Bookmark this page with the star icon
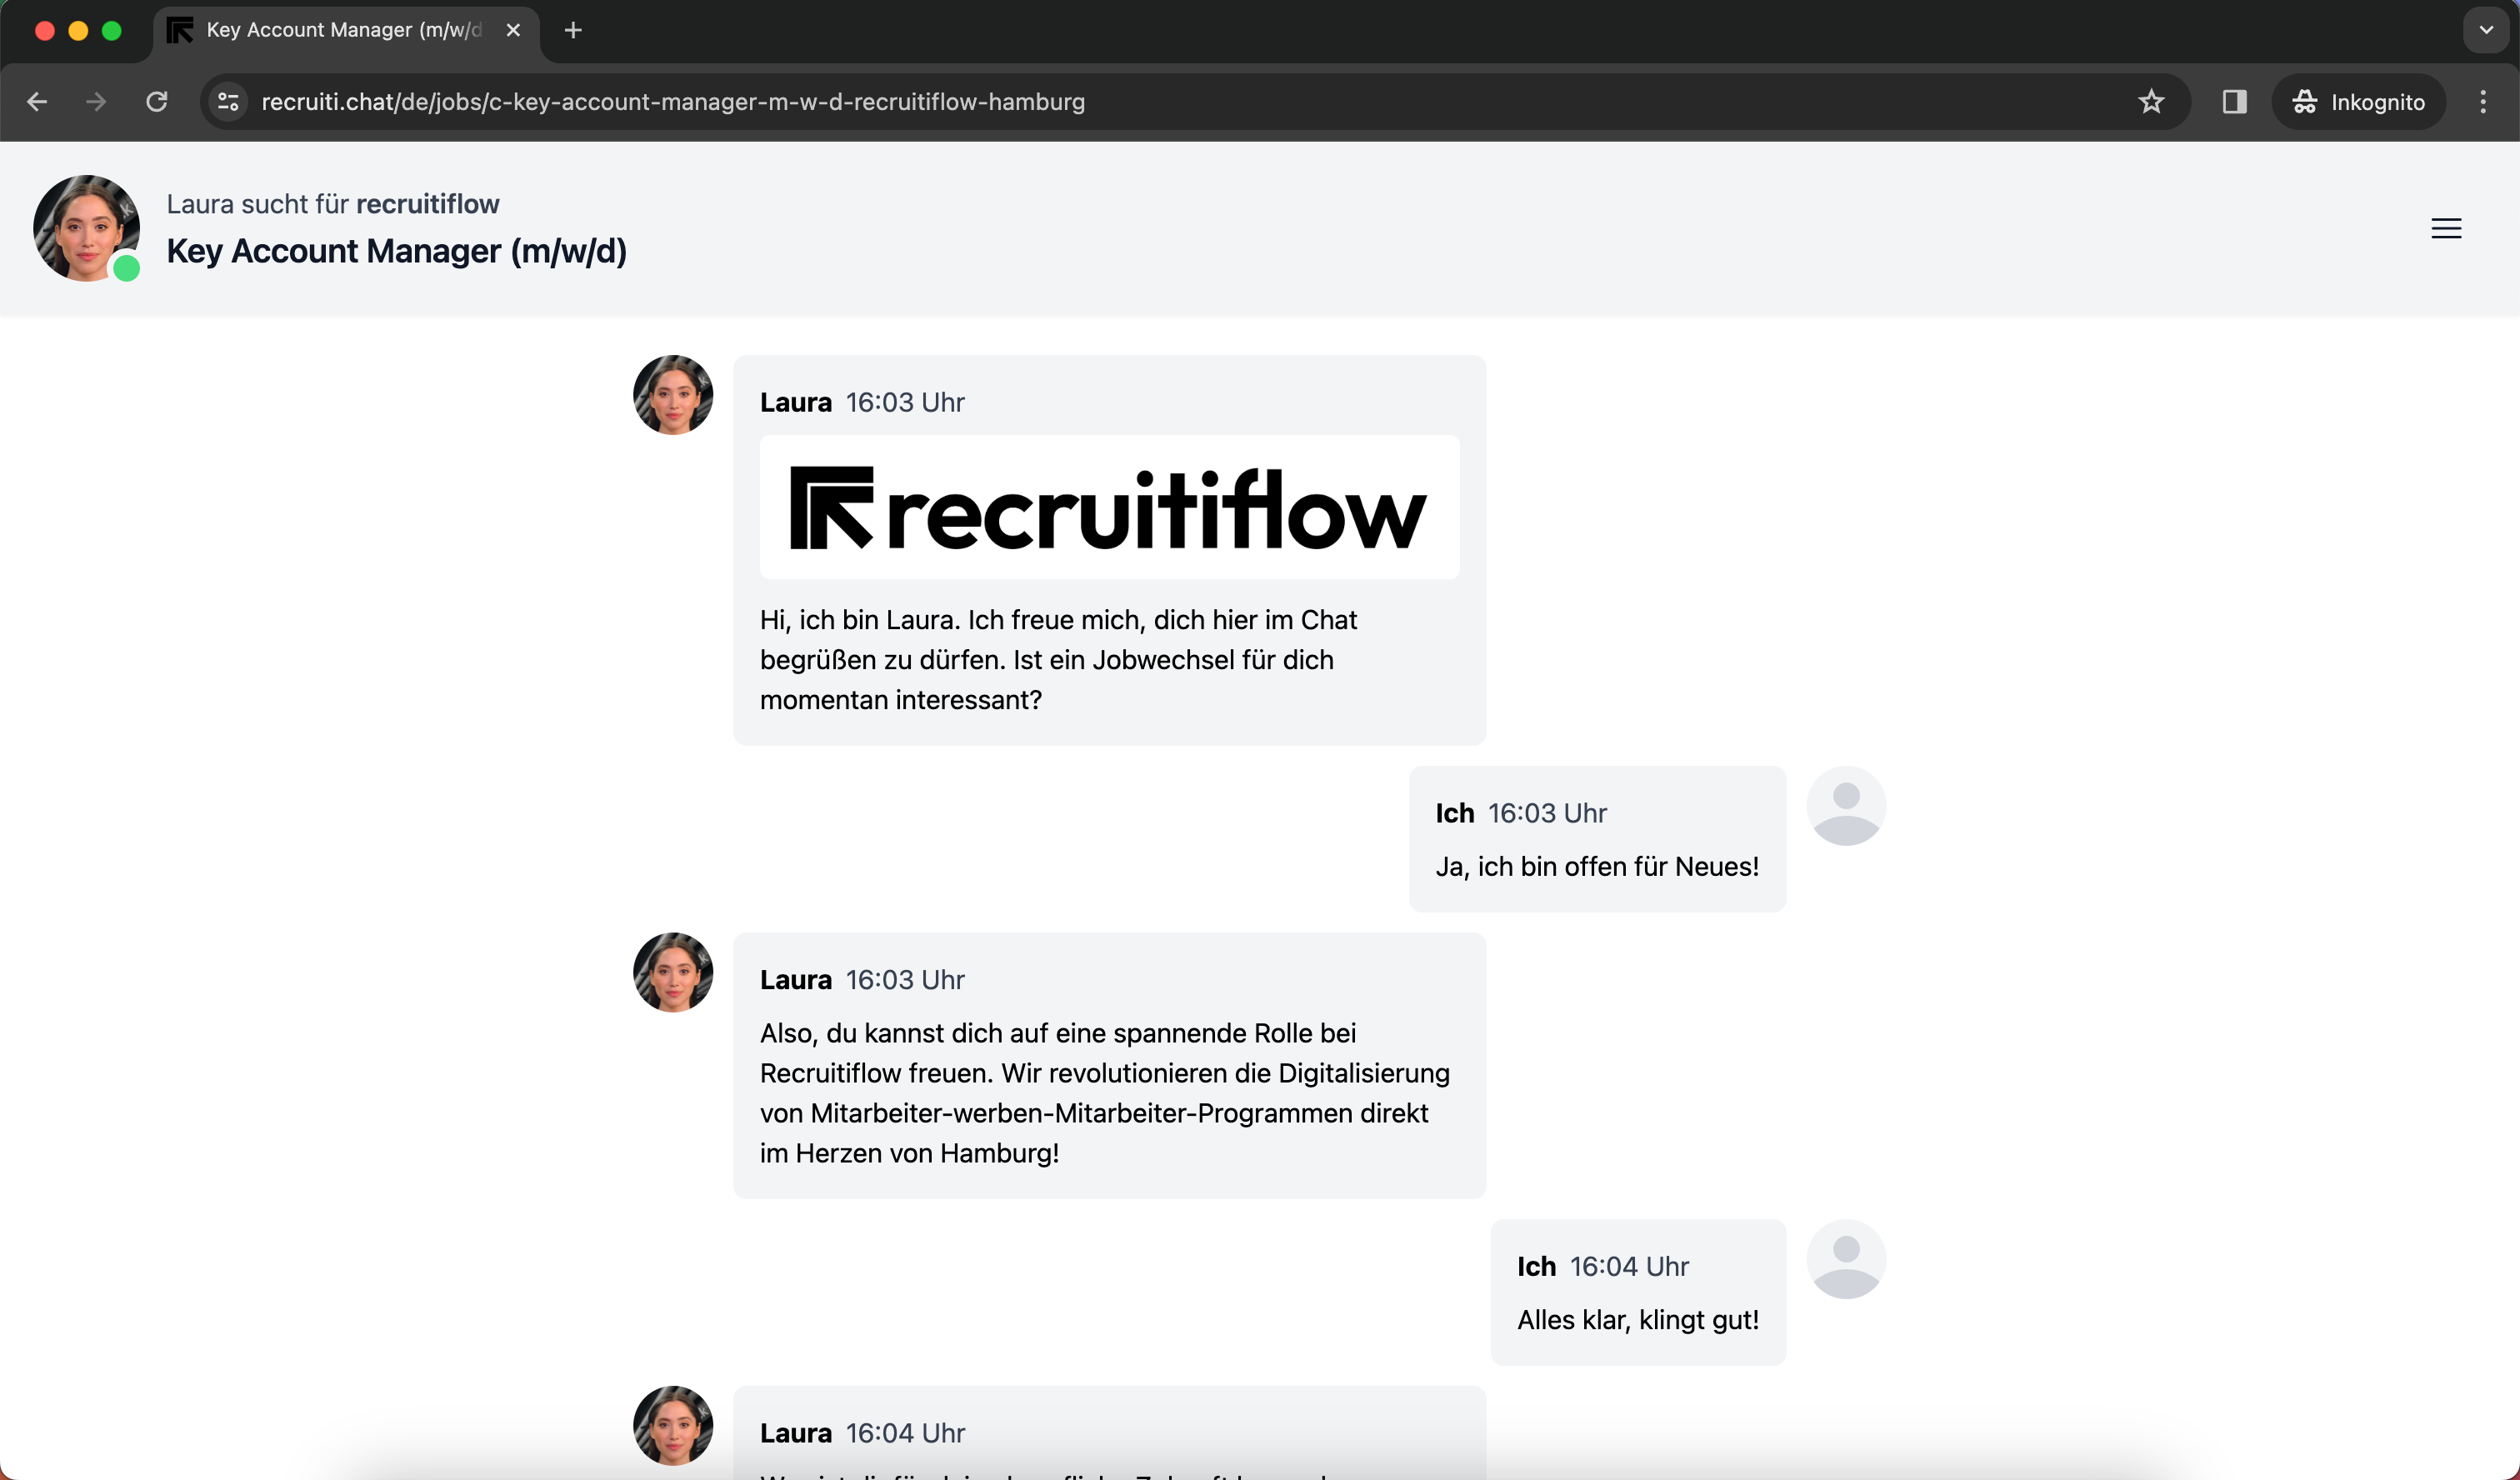Screen dimensions: 2520x1480 [2151, 102]
